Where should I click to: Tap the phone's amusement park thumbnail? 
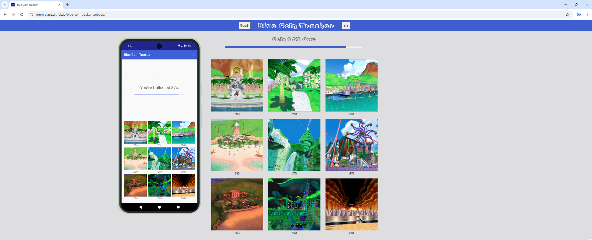pos(183,159)
